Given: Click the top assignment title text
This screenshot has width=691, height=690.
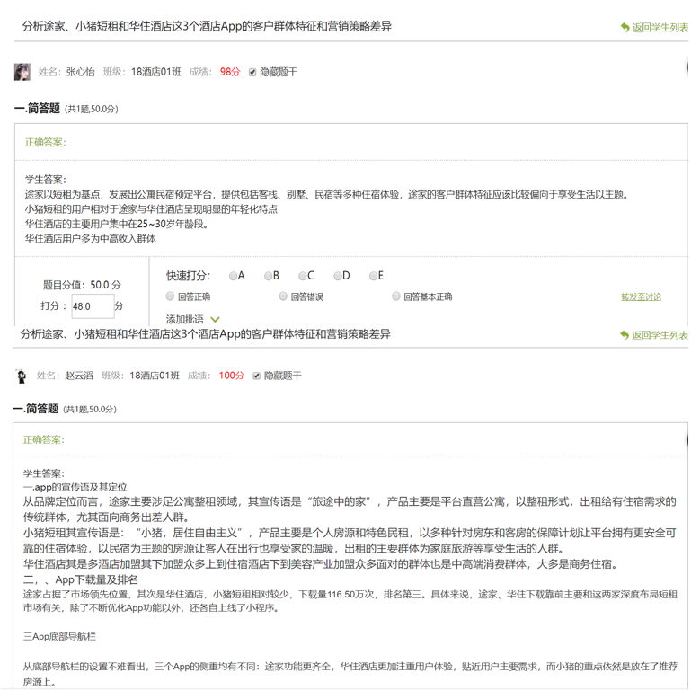Looking at the screenshot, I should tap(207, 26).
